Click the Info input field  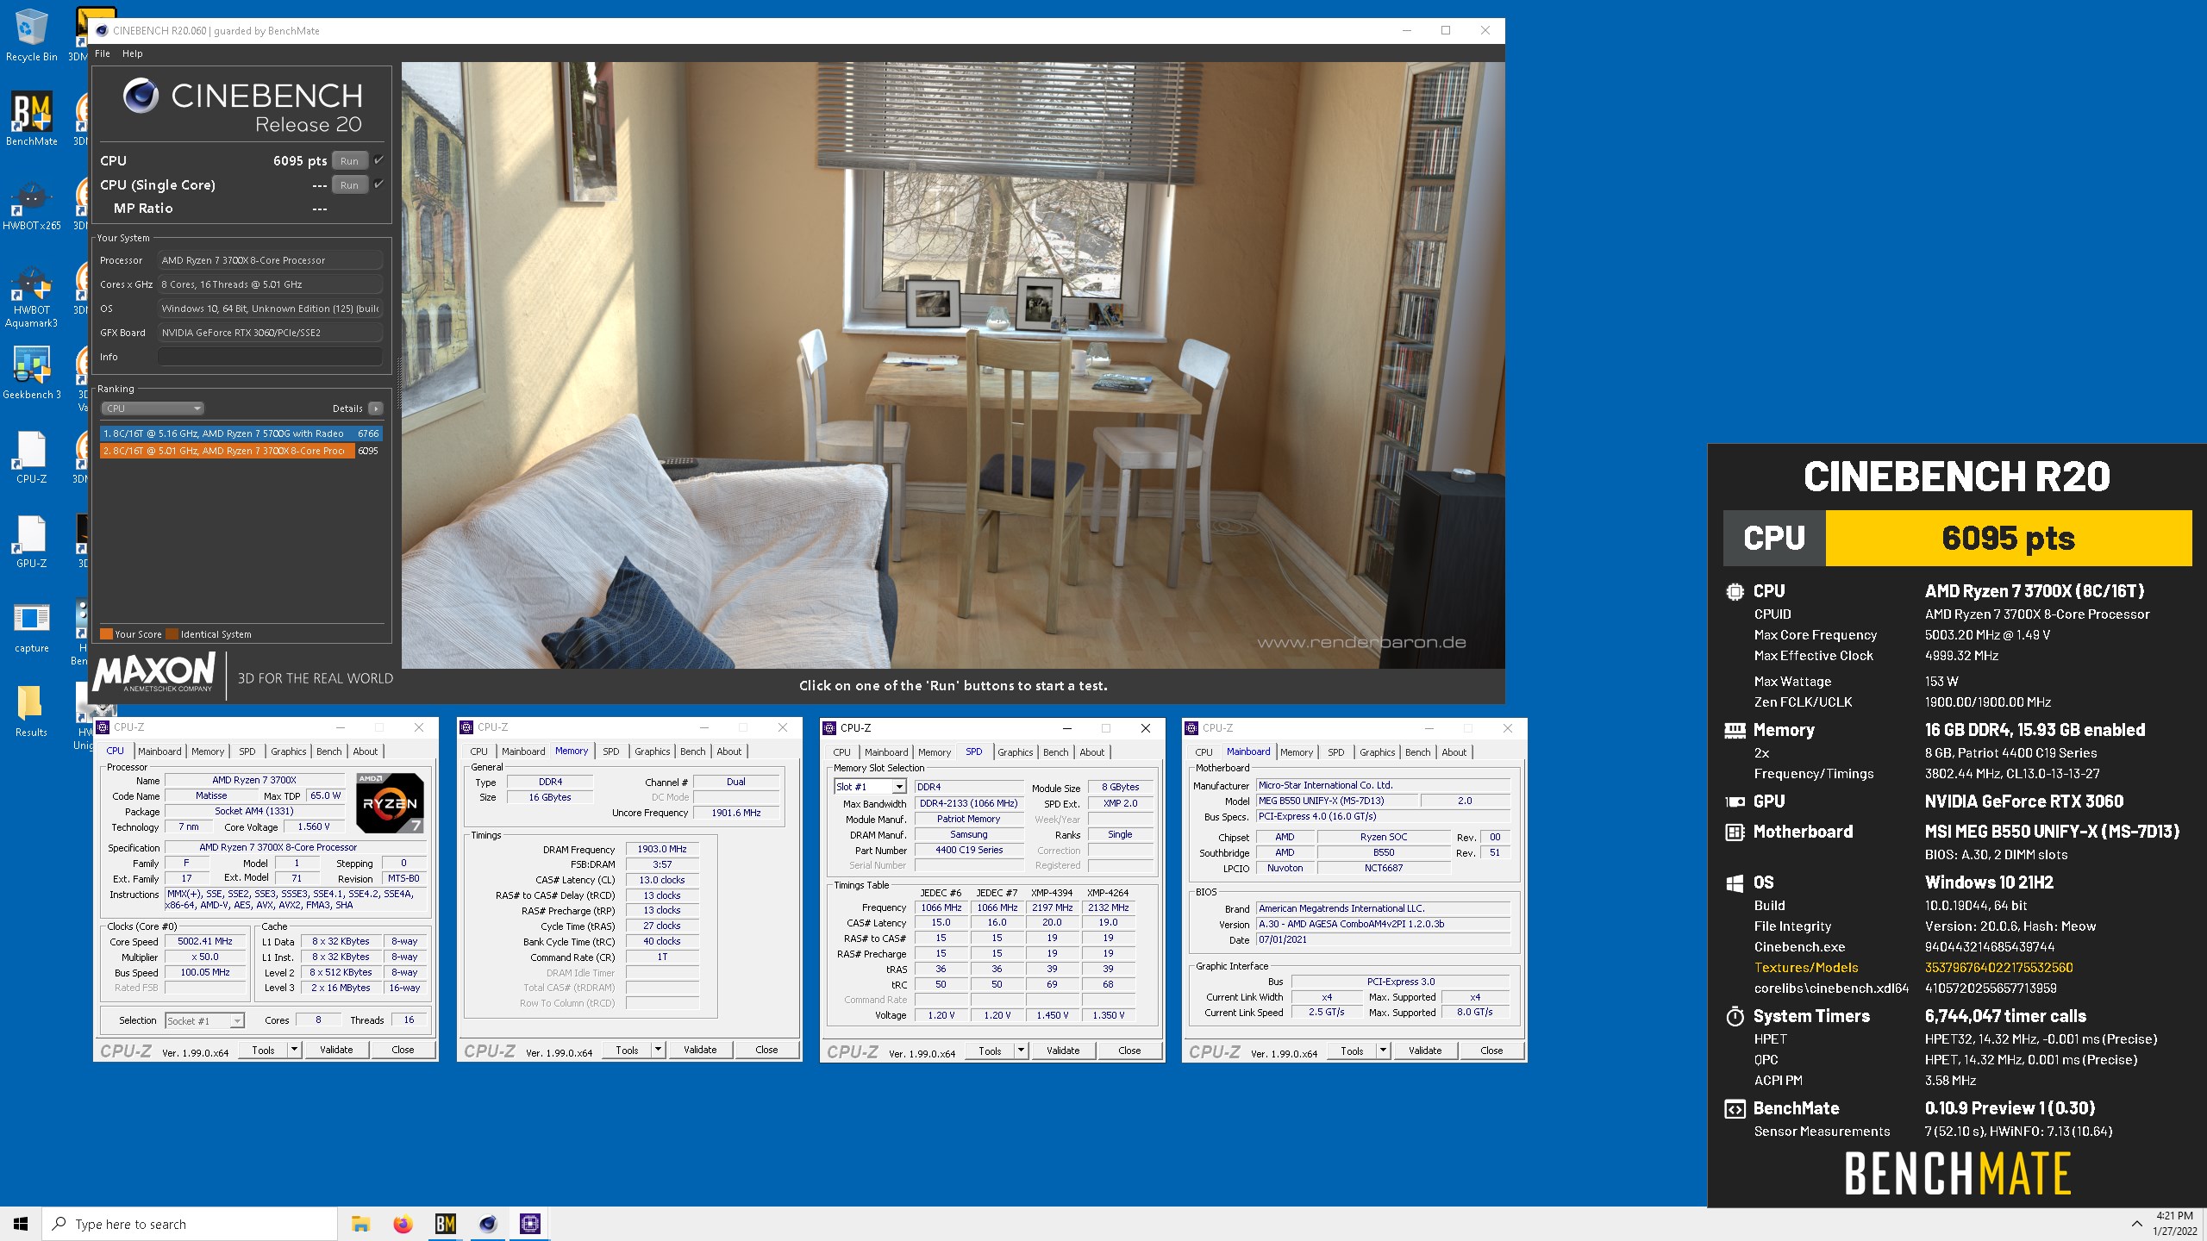point(270,357)
